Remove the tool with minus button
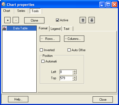 point(16,20)
